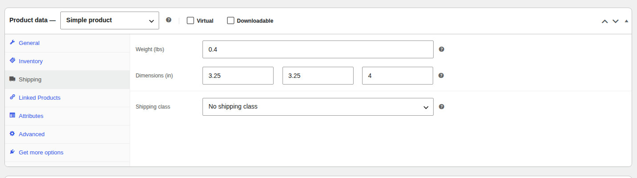Click the Height dimension field showing 4
637x178 pixels.
[x=397, y=76]
